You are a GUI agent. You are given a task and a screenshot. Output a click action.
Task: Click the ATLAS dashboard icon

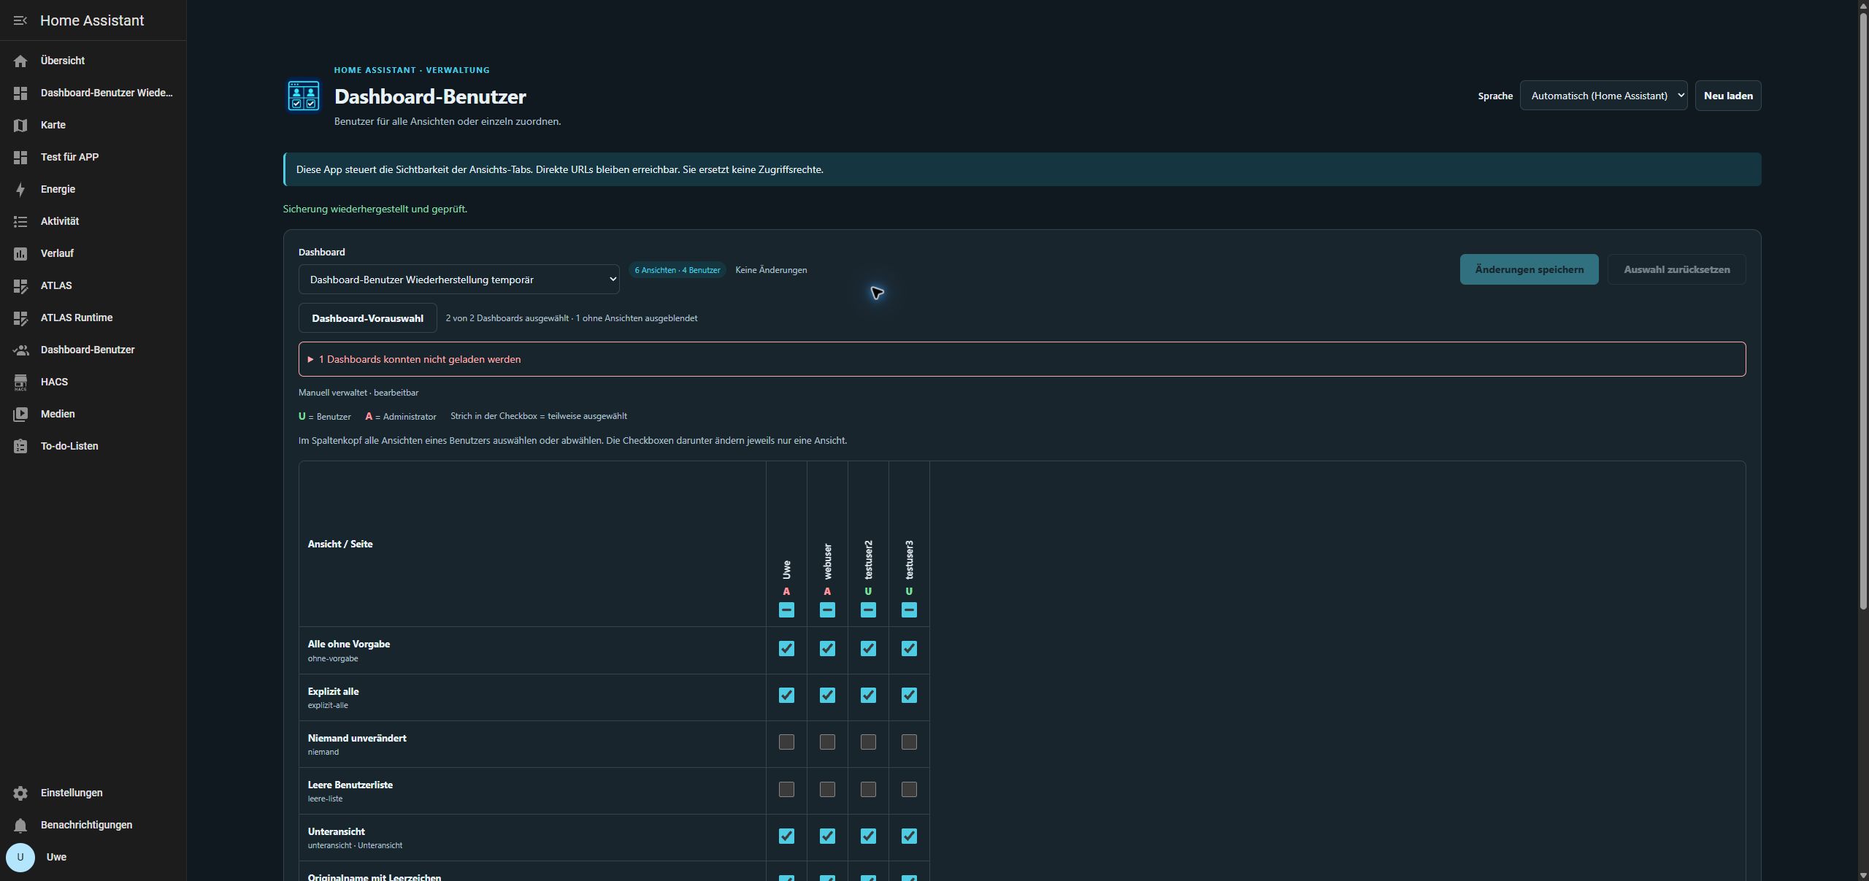20,285
